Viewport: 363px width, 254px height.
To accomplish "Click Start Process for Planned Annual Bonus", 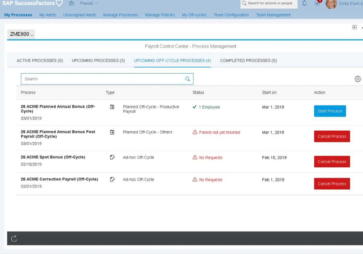I will tap(330, 111).
